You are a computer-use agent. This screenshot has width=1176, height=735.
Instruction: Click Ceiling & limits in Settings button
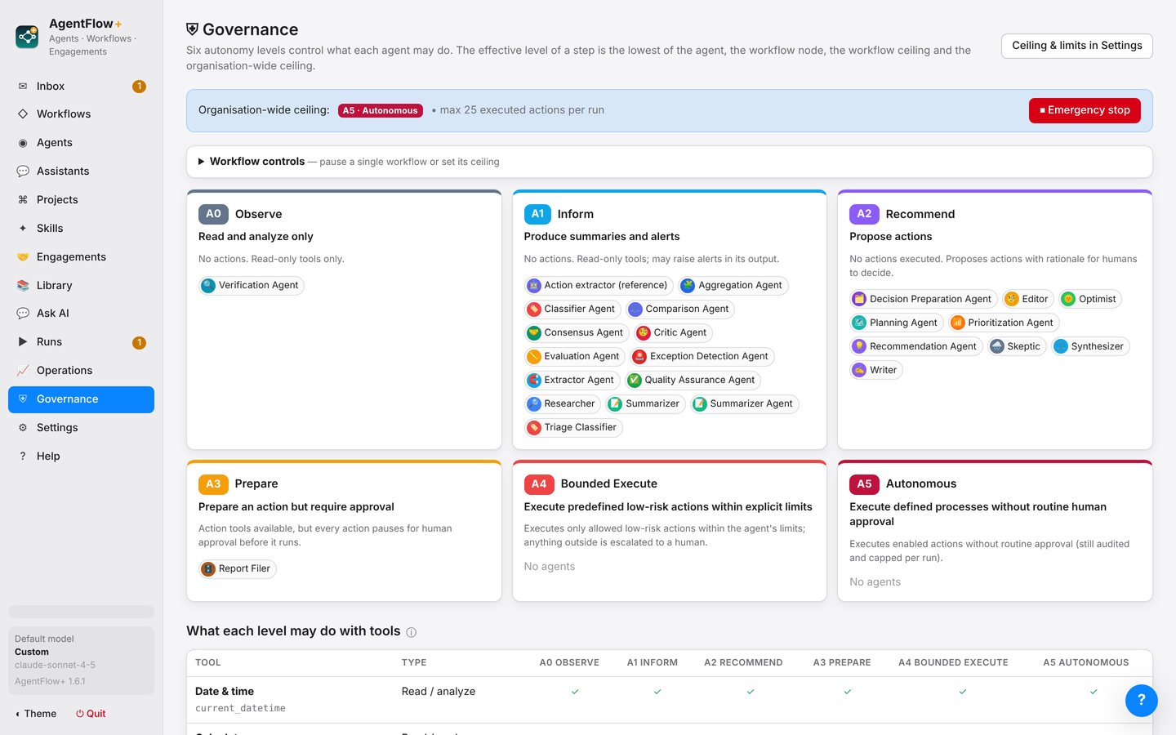click(x=1077, y=46)
